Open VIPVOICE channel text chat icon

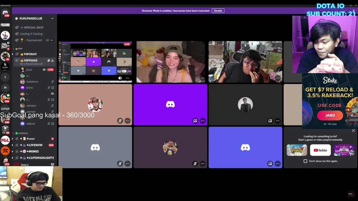[x=49, y=61]
